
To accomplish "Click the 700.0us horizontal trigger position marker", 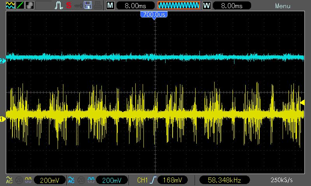I will coord(155,14).
